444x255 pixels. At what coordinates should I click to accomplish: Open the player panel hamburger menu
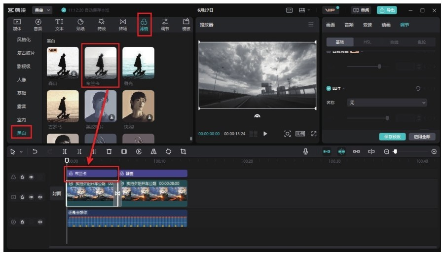[x=311, y=24]
